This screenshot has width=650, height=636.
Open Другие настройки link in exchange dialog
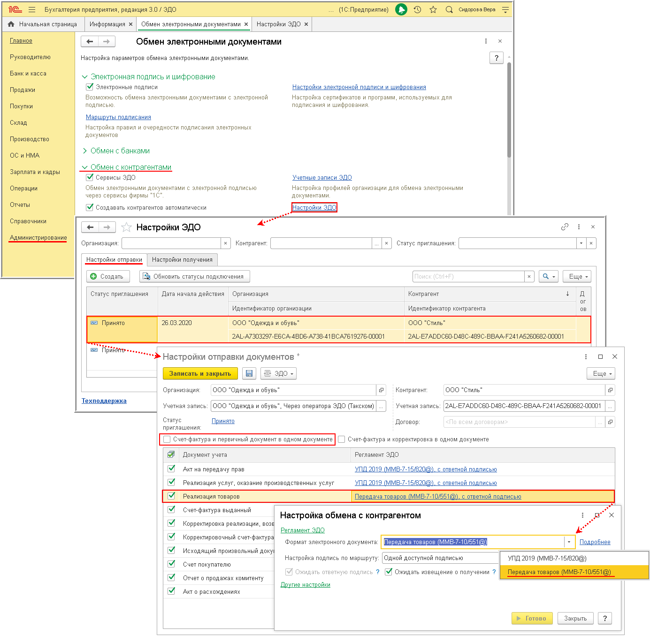(306, 585)
